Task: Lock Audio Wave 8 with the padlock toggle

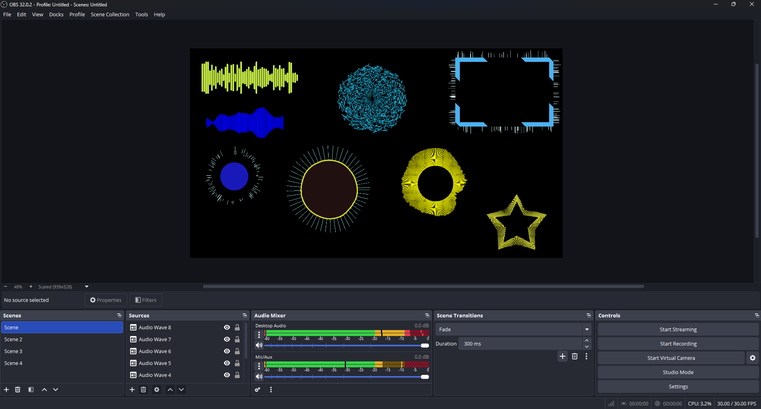Action: pos(237,327)
